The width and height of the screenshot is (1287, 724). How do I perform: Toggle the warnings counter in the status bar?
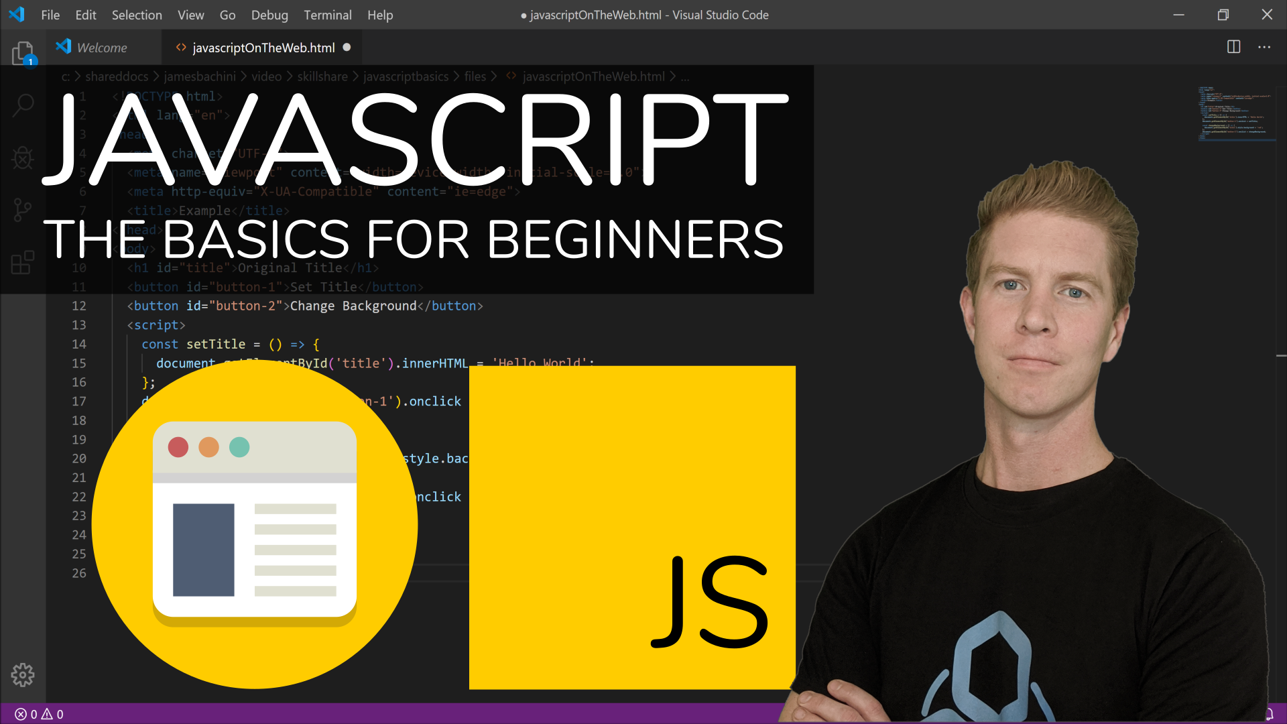[54, 713]
